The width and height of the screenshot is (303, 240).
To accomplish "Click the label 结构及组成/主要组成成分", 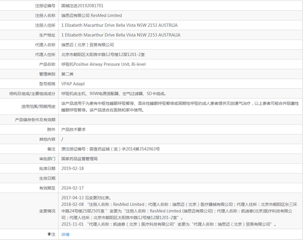I will (32, 94).
